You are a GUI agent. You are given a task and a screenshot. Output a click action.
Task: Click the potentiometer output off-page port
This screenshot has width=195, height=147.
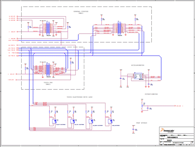[x=175, y=106]
